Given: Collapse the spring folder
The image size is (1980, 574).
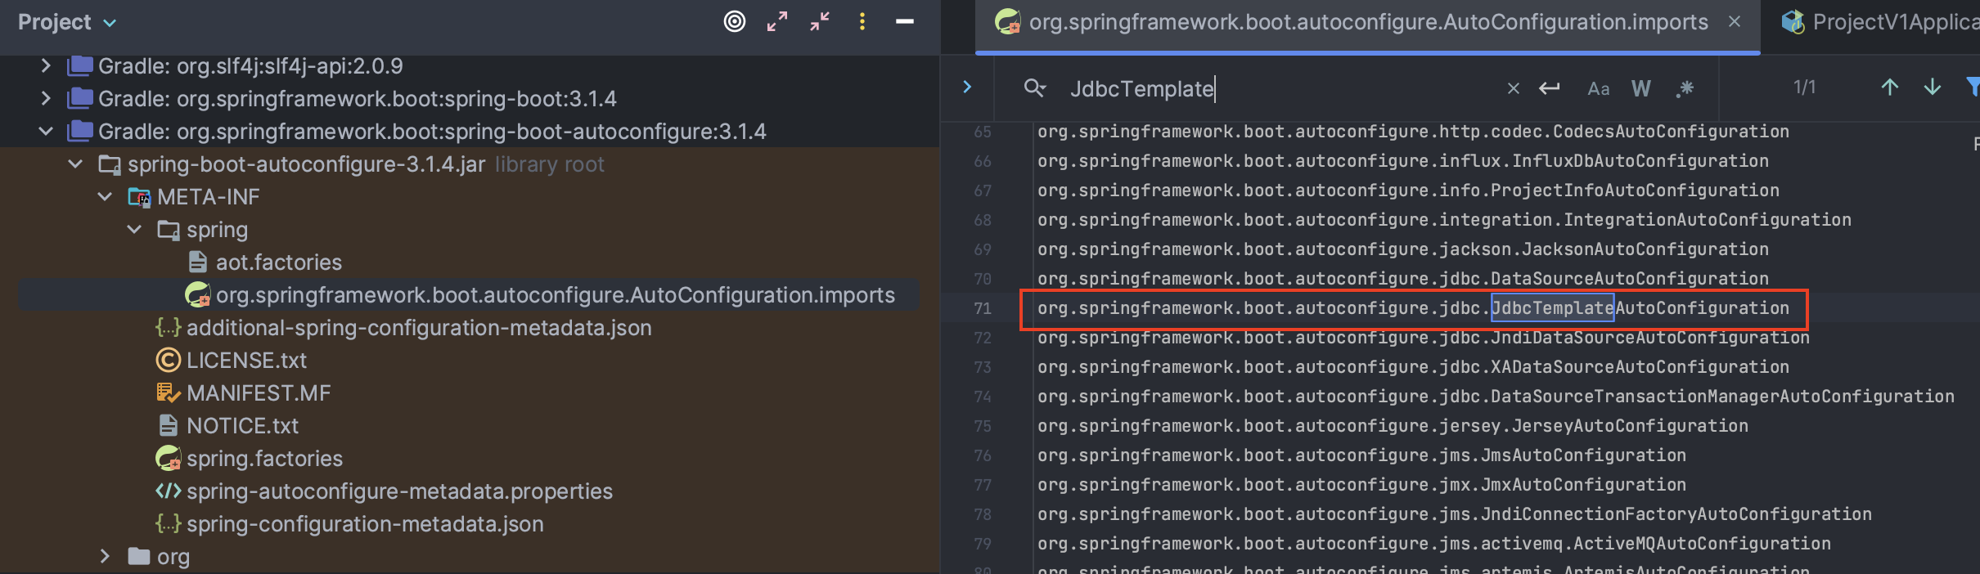Looking at the screenshot, I should [x=134, y=230].
